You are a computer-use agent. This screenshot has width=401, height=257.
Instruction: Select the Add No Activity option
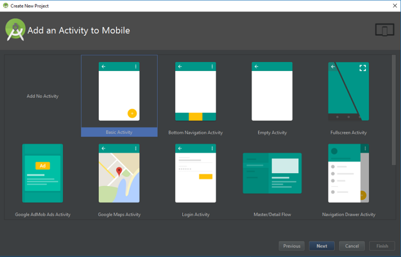tap(43, 96)
